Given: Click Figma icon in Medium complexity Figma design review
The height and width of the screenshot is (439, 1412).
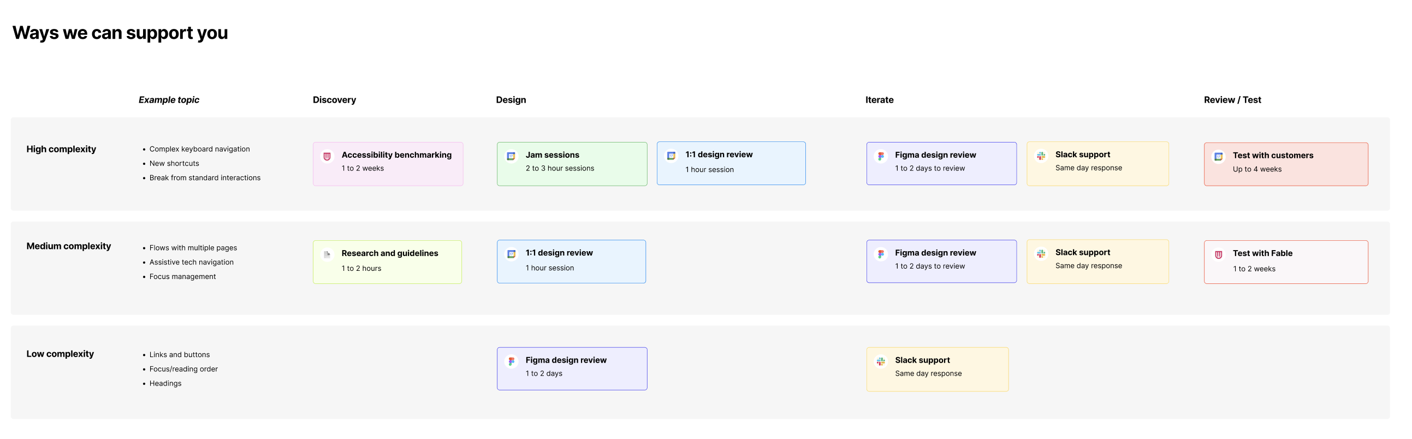Looking at the screenshot, I should (x=881, y=254).
